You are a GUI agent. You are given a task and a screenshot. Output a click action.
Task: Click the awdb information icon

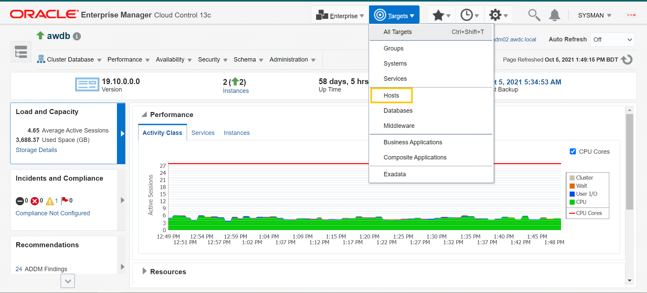tap(77, 36)
